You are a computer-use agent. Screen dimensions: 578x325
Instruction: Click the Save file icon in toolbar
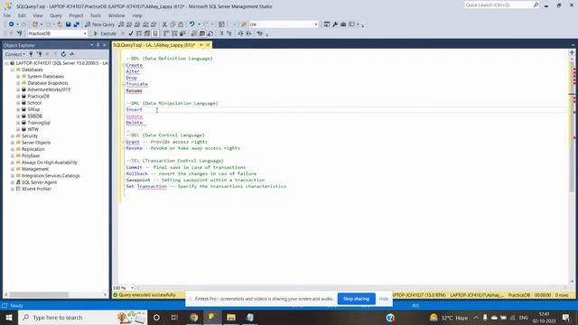pos(69,24)
